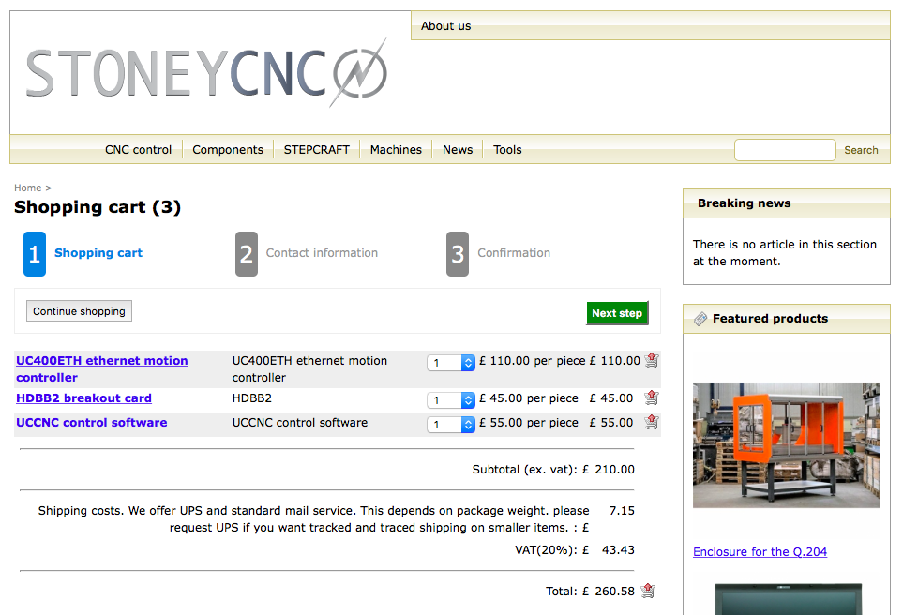
Task: Expand quantity selector for UCCNC control software
Action: point(451,425)
